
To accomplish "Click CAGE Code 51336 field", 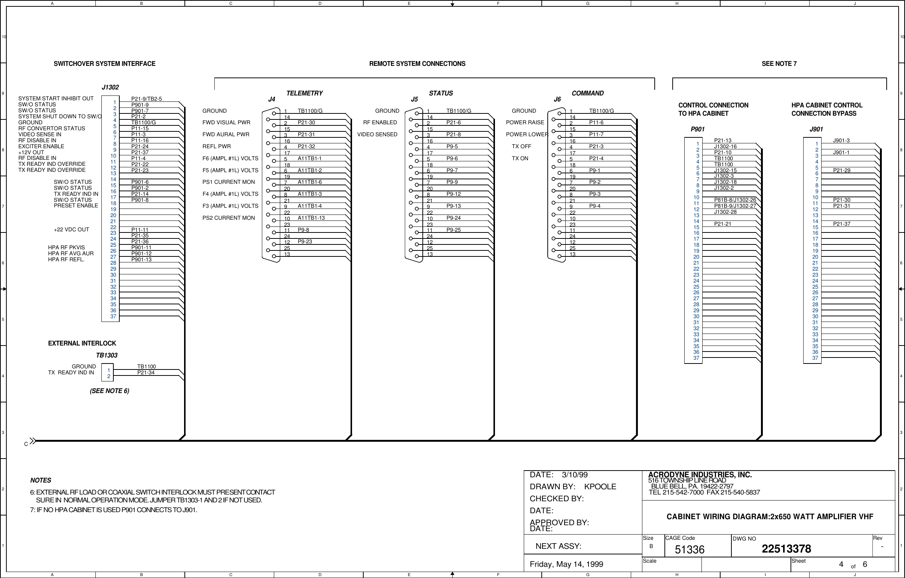I will (690, 550).
